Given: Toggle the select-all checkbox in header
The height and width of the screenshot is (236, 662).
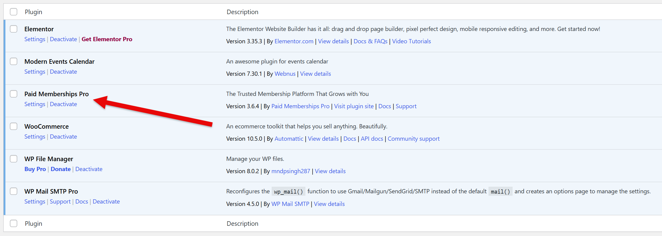Looking at the screenshot, I should (x=14, y=12).
